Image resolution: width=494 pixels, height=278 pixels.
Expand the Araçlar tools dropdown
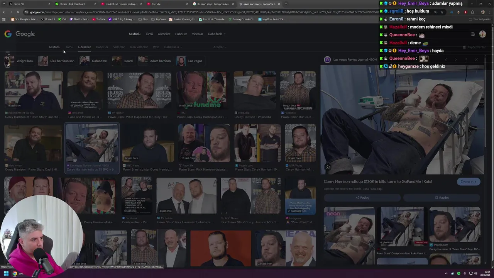click(x=220, y=47)
